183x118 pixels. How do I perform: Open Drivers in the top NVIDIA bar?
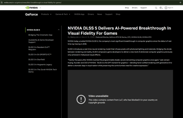tap(134, 8)
